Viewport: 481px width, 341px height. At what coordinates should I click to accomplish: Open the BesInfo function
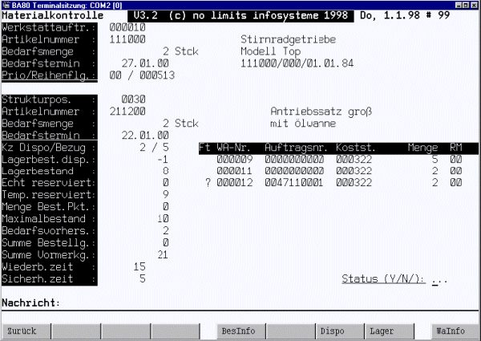[x=240, y=331]
